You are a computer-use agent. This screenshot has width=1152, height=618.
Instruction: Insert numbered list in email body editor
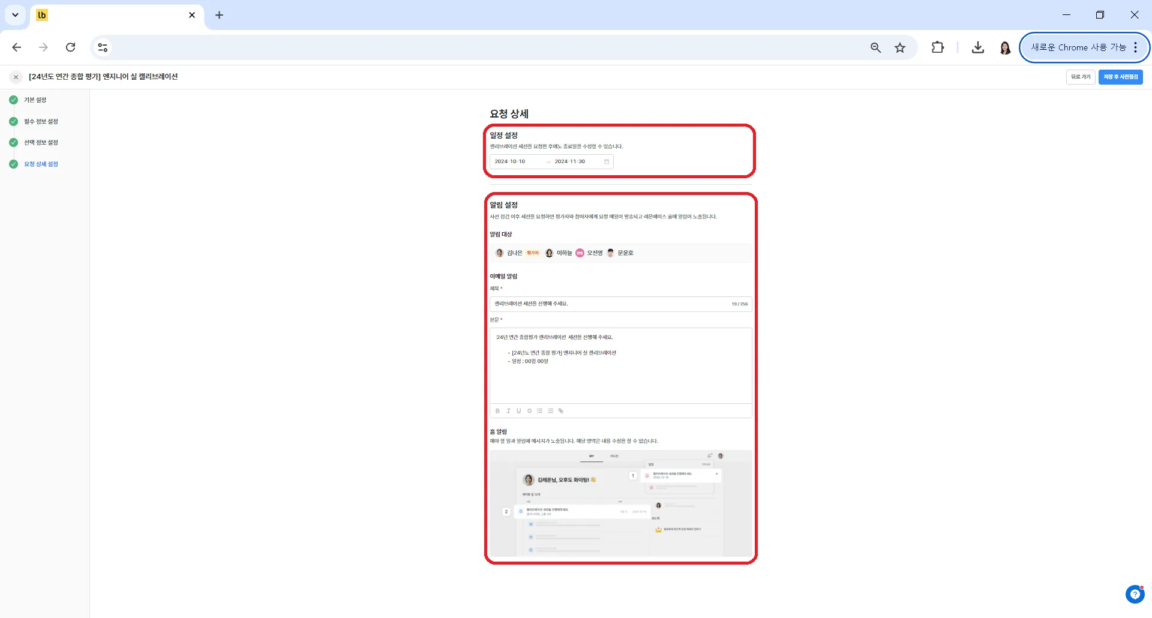point(540,411)
